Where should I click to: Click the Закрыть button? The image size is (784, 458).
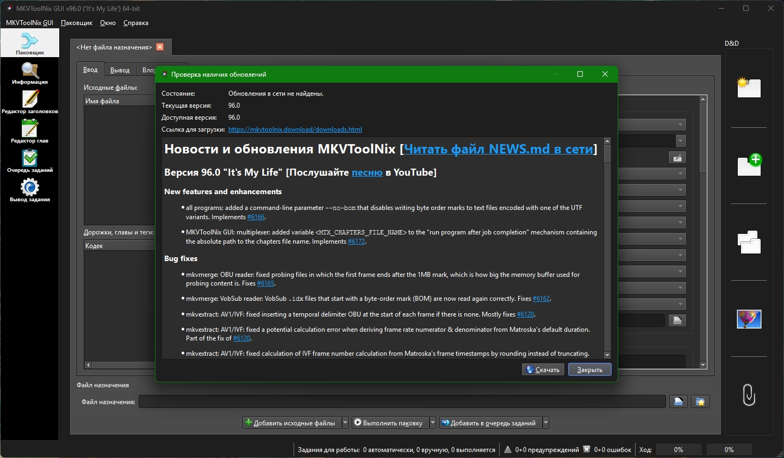click(590, 370)
